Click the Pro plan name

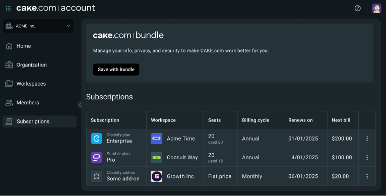point(111,160)
